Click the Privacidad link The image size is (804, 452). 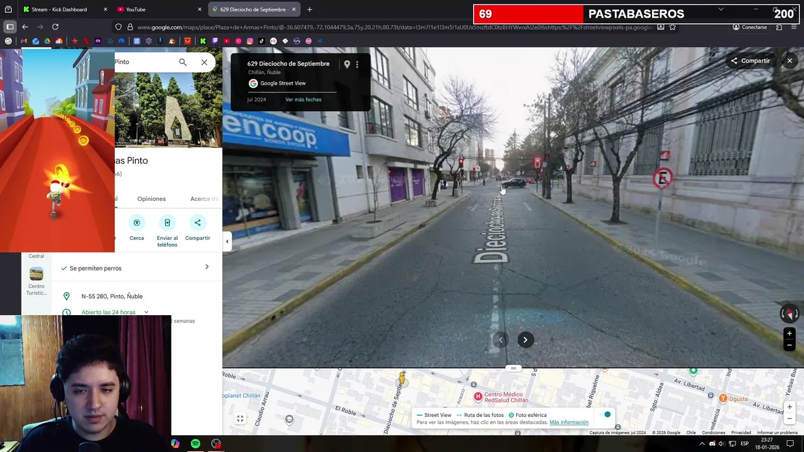click(x=741, y=433)
